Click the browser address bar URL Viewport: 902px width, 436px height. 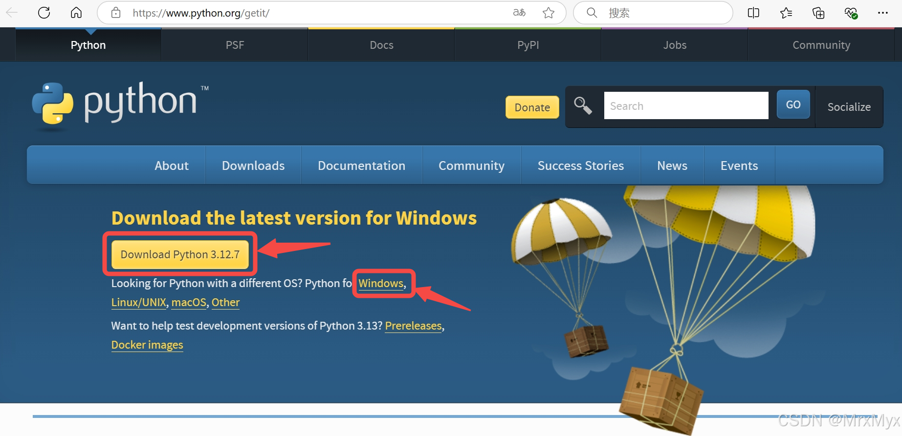201,13
